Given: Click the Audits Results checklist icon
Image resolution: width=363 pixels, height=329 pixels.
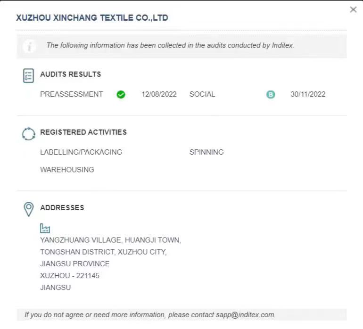Looking at the screenshot, I should click(x=29, y=75).
